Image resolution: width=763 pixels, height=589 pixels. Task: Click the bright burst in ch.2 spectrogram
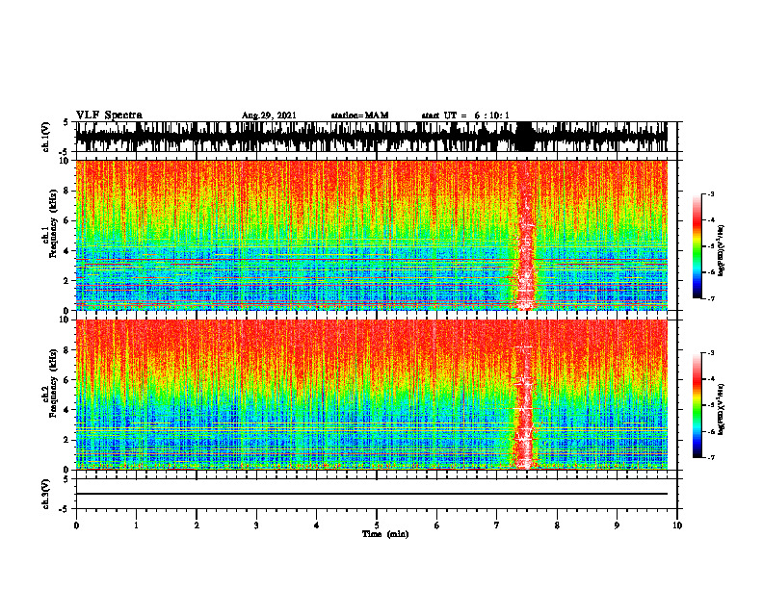[524, 395]
